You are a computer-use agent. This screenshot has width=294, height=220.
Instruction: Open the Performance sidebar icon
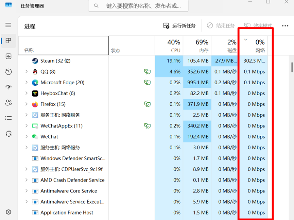tap(8, 56)
